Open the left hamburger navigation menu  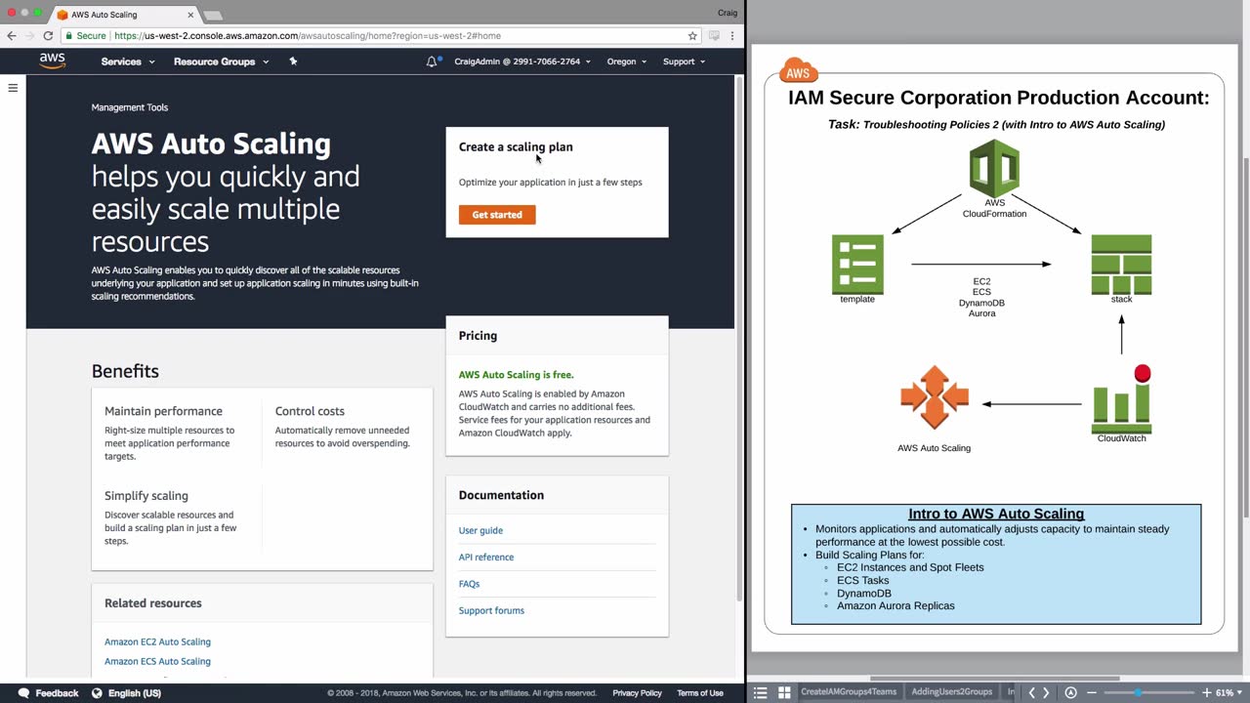pyautogui.click(x=13, y=88)
